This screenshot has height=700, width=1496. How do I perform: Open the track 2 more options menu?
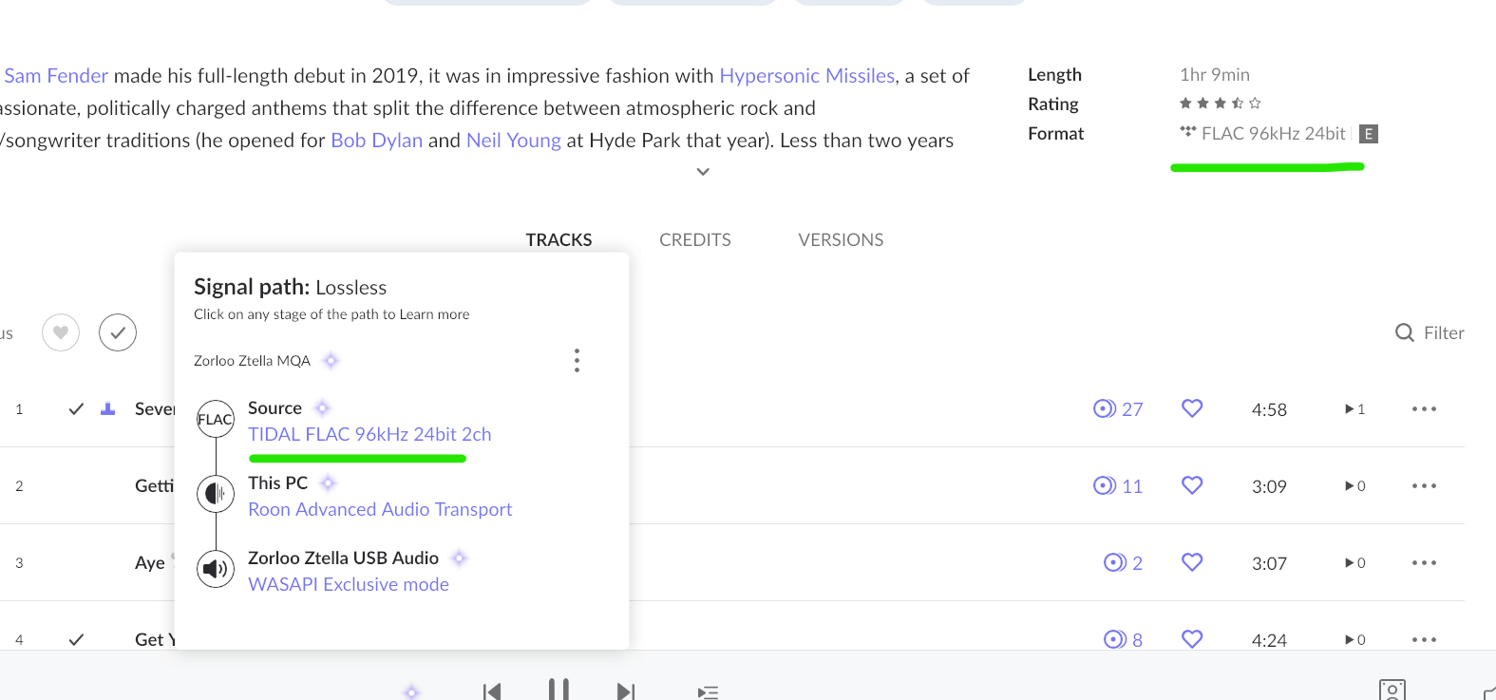point(1424,486)
